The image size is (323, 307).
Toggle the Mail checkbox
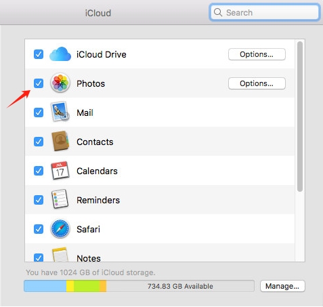39,112
